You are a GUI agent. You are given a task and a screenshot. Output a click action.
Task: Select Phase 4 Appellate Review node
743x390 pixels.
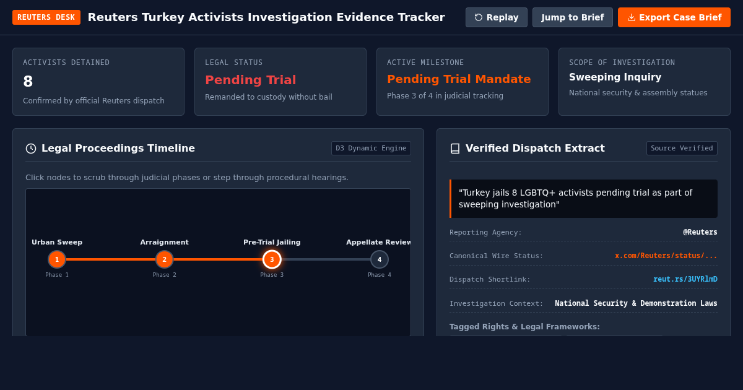coord(380,259)
